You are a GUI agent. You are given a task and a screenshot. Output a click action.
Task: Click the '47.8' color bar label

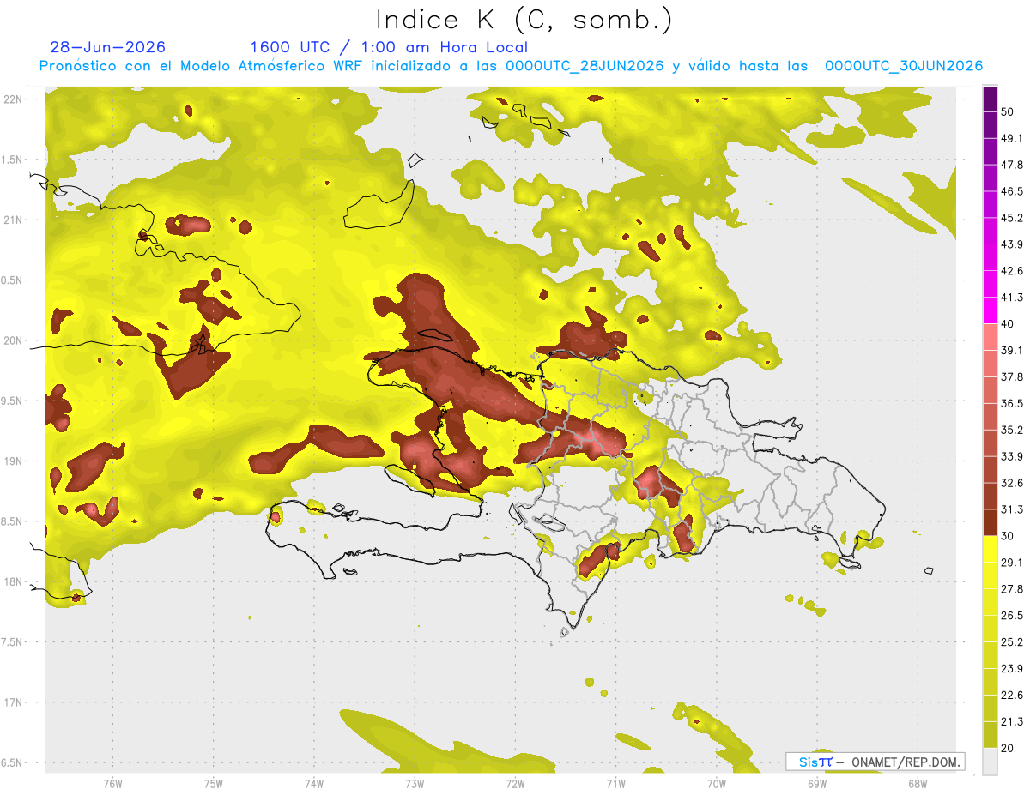(x=1012, y=165)
